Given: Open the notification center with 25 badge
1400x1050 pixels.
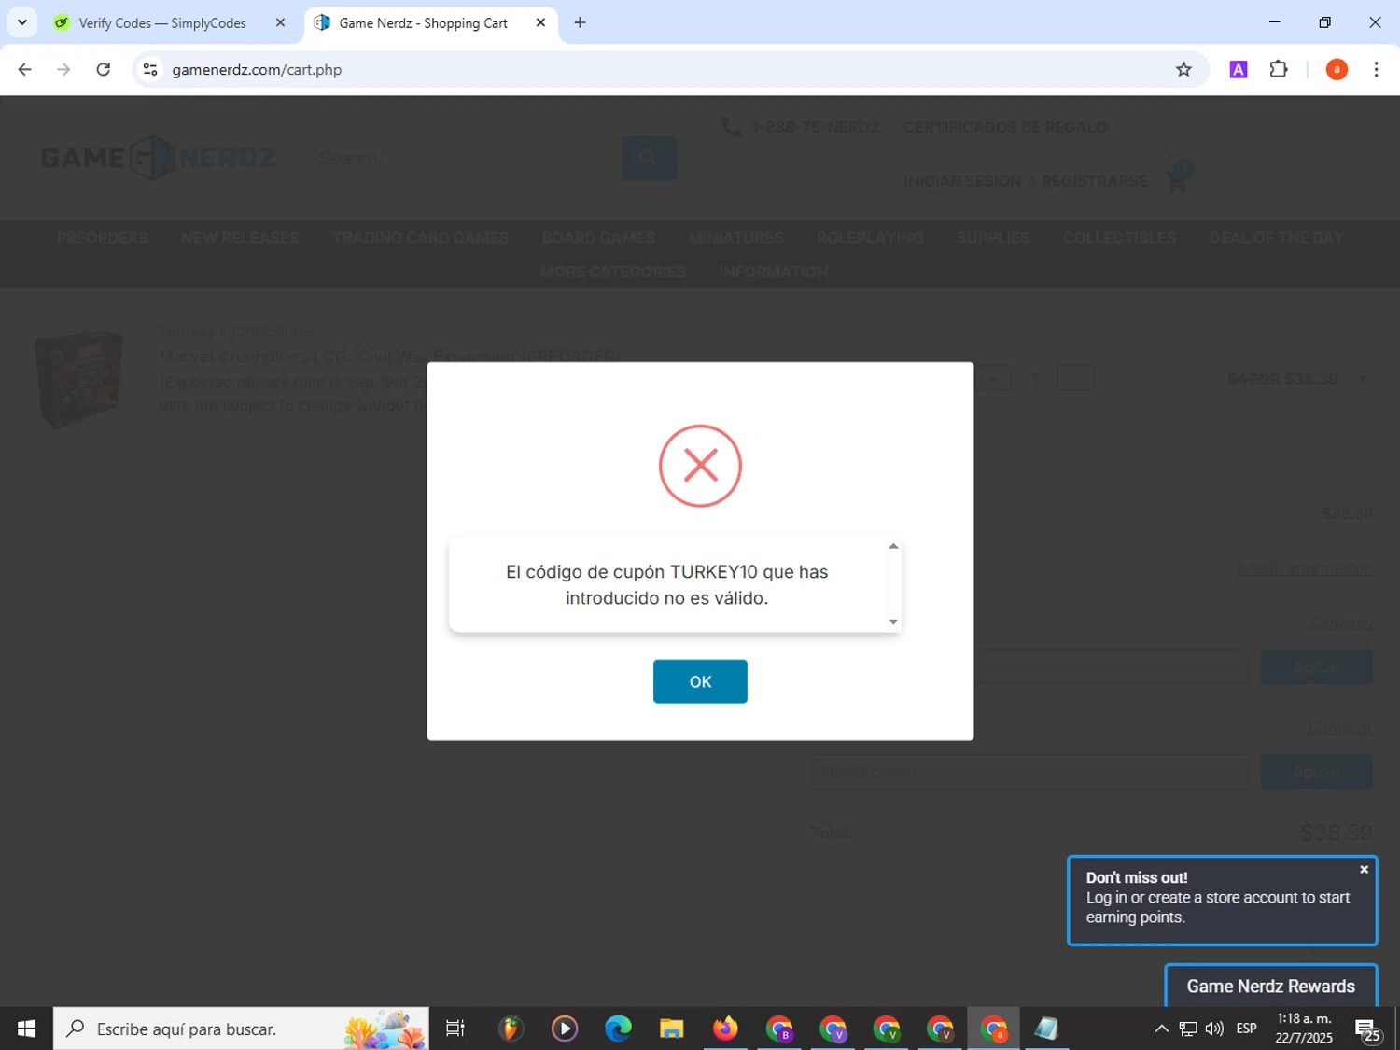Looking at the screenshot, I should (1369, 1029).
